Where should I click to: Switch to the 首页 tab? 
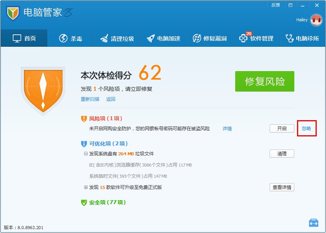(x=24, y=38)
